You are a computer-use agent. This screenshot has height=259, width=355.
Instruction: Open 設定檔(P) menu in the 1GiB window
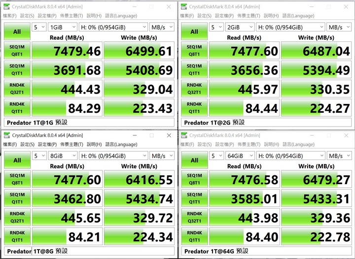[47, 16]
